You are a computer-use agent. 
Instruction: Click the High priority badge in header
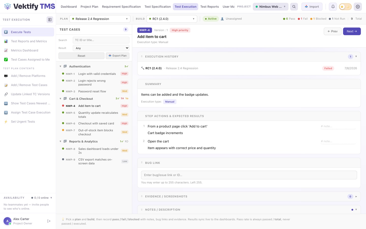[180, 30]
